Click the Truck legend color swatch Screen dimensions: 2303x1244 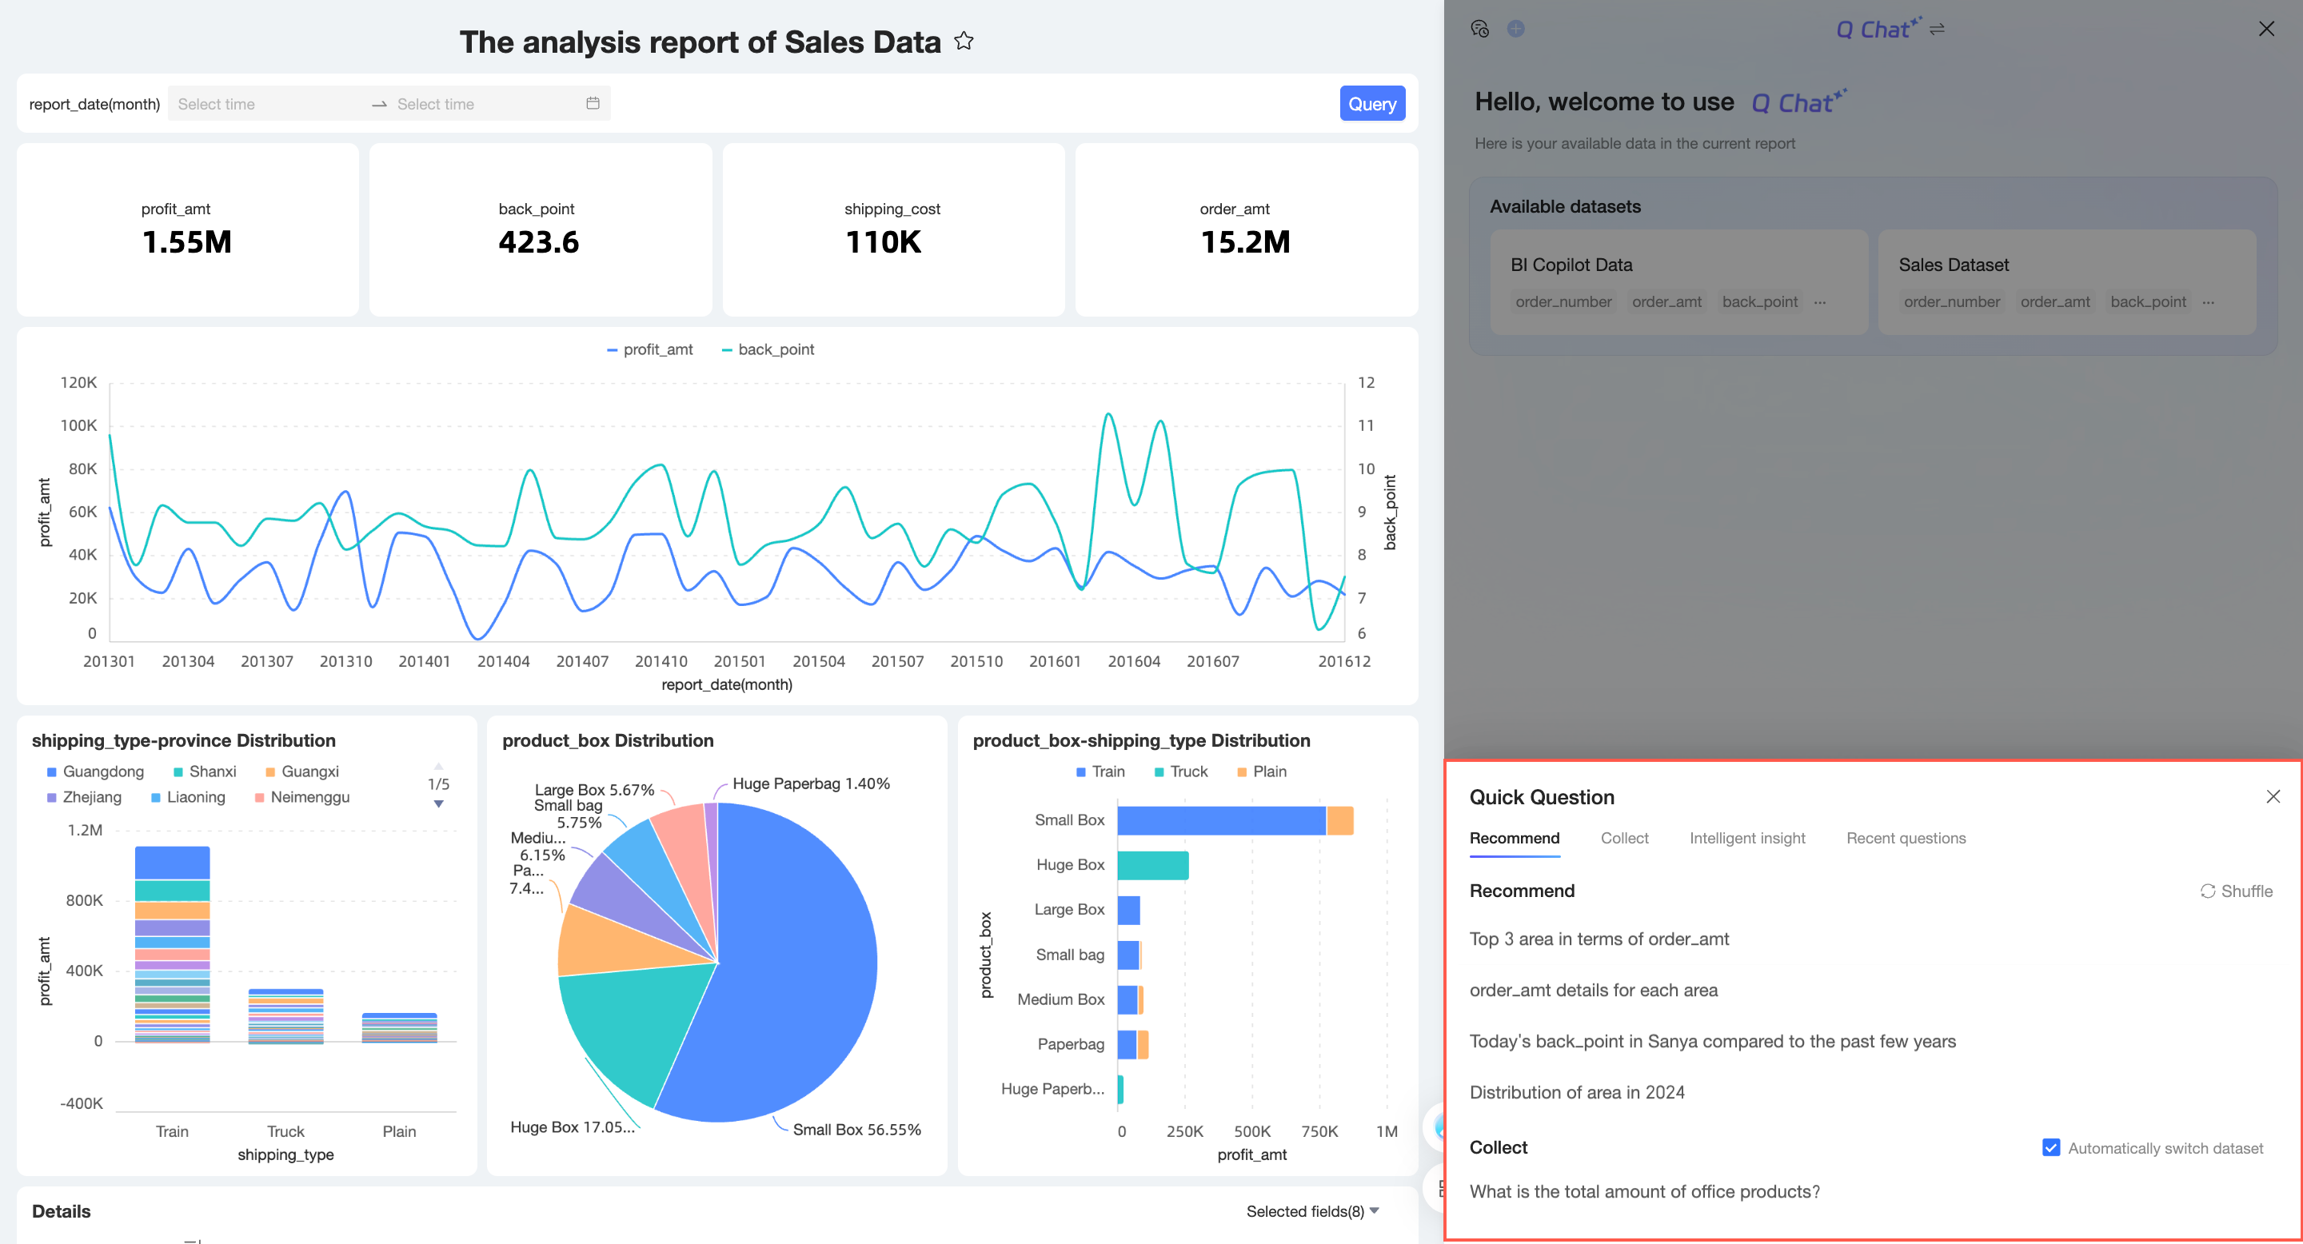[x=1159, y=772]
